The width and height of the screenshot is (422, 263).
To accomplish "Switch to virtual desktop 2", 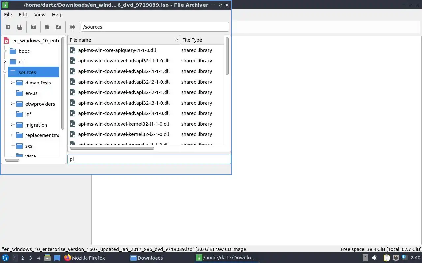I will coord(23,258).
